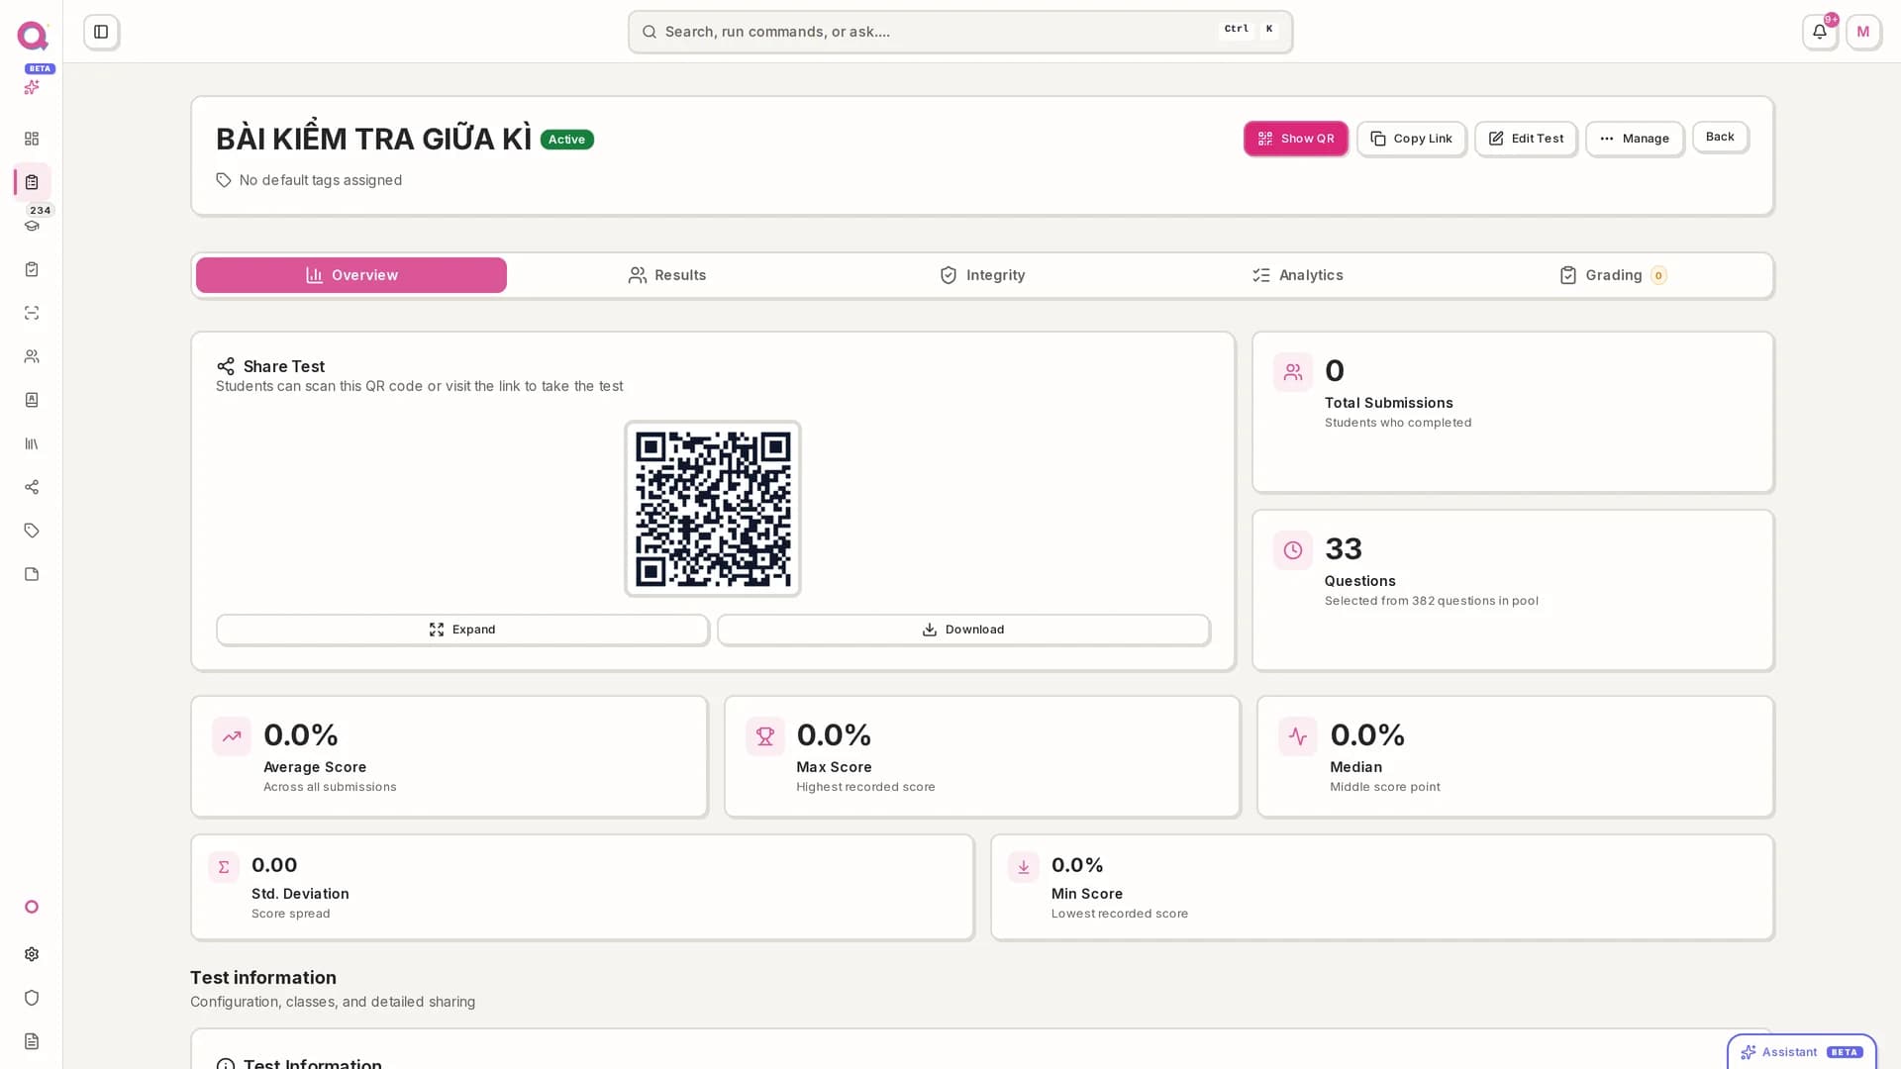Click the Average Score label
The height and width of the screenshot is (1069, 1901).
click(x=315, y=767)
